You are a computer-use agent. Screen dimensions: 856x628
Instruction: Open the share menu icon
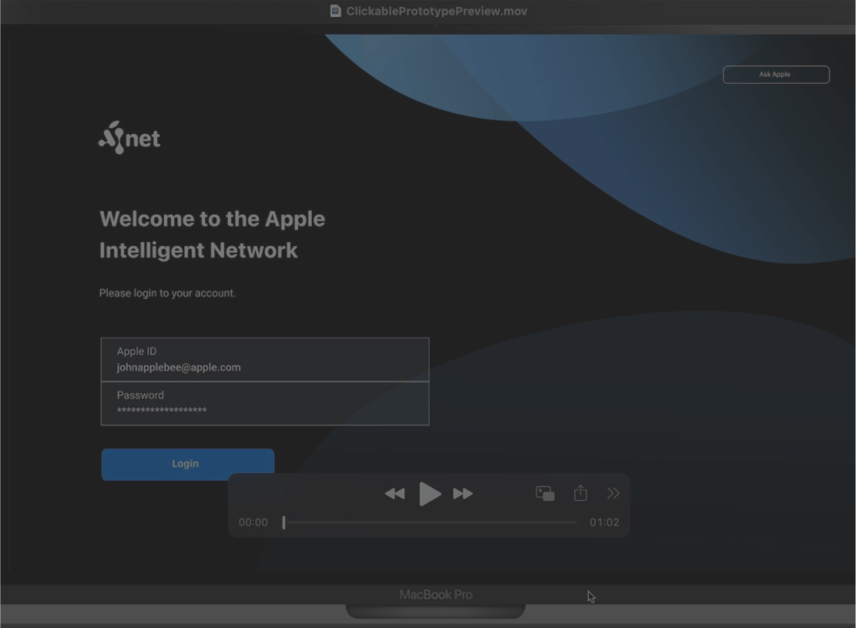click(x=580, y=493)
